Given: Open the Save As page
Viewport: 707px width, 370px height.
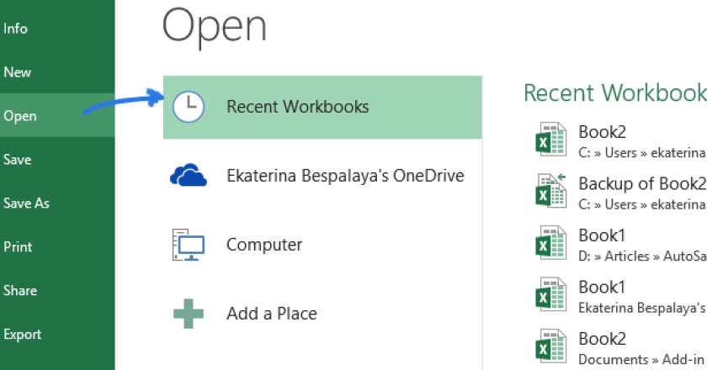Looking at the screenshot, I should click(26, 203).
